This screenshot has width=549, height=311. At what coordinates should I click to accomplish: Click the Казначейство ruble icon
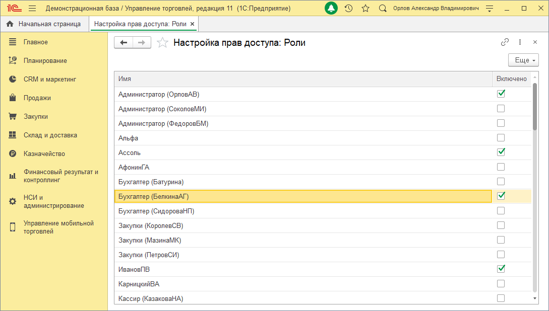point(13,153)
